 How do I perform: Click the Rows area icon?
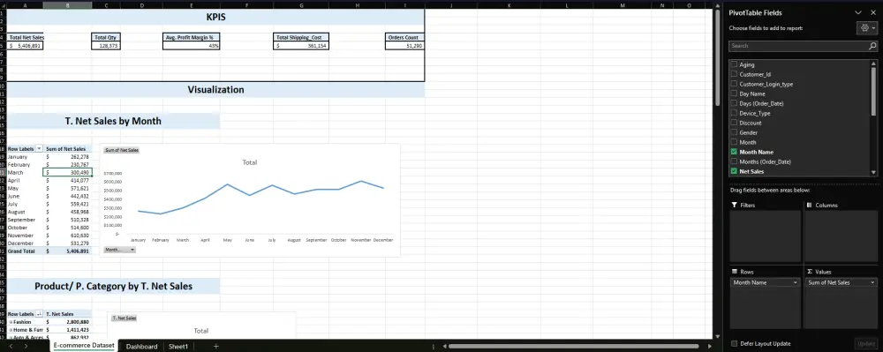pos(734,272)
